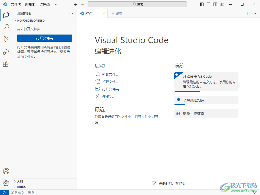Click the new file icon under 启动

[x=98, y=74]
